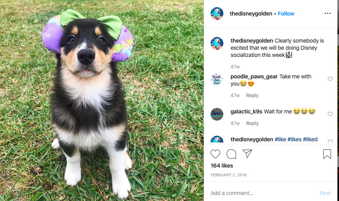Open galactic_k9s profile avatar
Image resolution: width=339 pixels, height=201 pixels.
[217, 114]
